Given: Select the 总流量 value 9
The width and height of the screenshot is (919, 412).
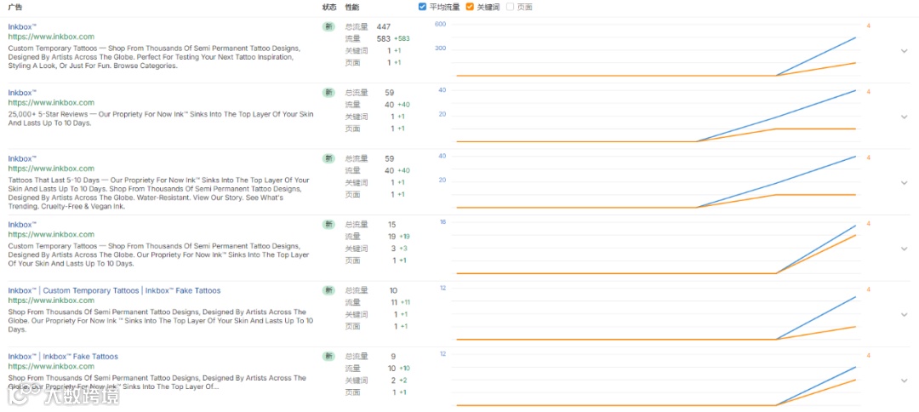Looking at the screenshot, I should pos(393,357).
